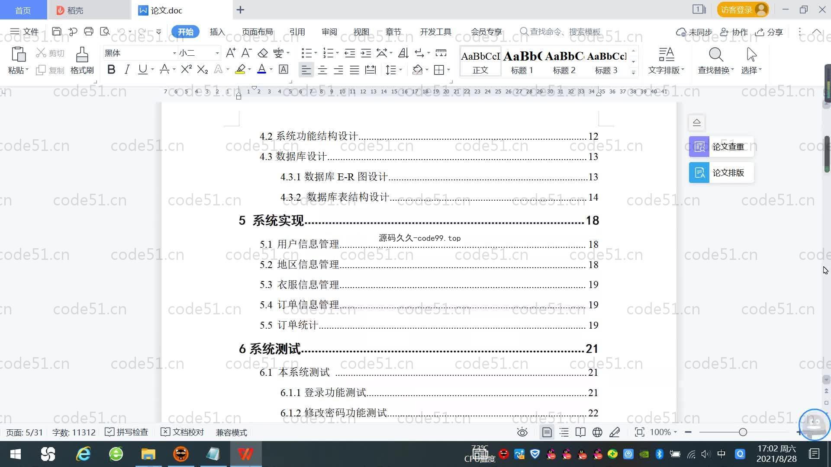831x467 pixels.
Task: Toggle page view mode in status bar
Action: (547, 432)
